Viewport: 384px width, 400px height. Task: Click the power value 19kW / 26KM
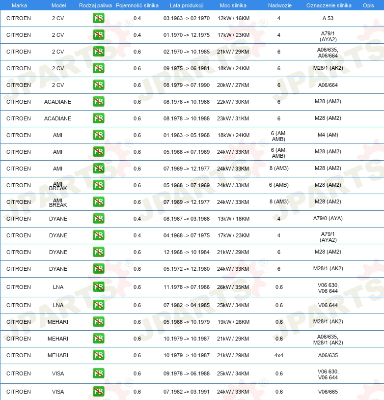tap(234, 322)
